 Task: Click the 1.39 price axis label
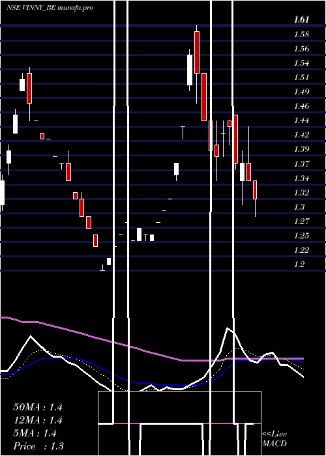301,149
